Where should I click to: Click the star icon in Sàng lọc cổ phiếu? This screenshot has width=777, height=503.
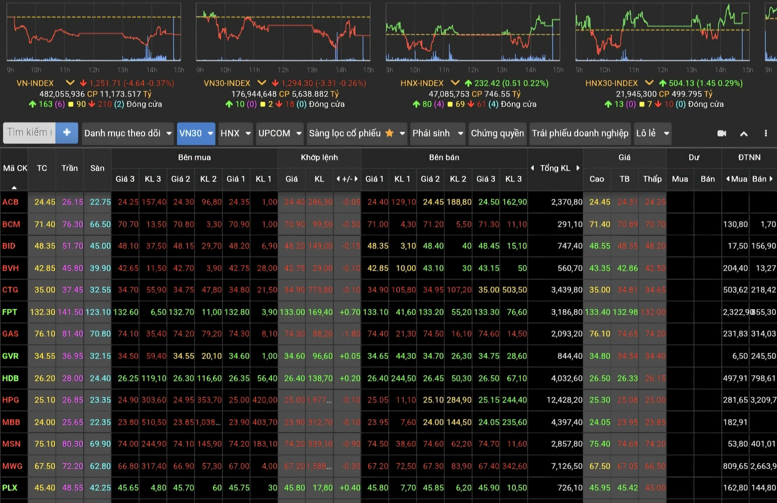(389, 133)
